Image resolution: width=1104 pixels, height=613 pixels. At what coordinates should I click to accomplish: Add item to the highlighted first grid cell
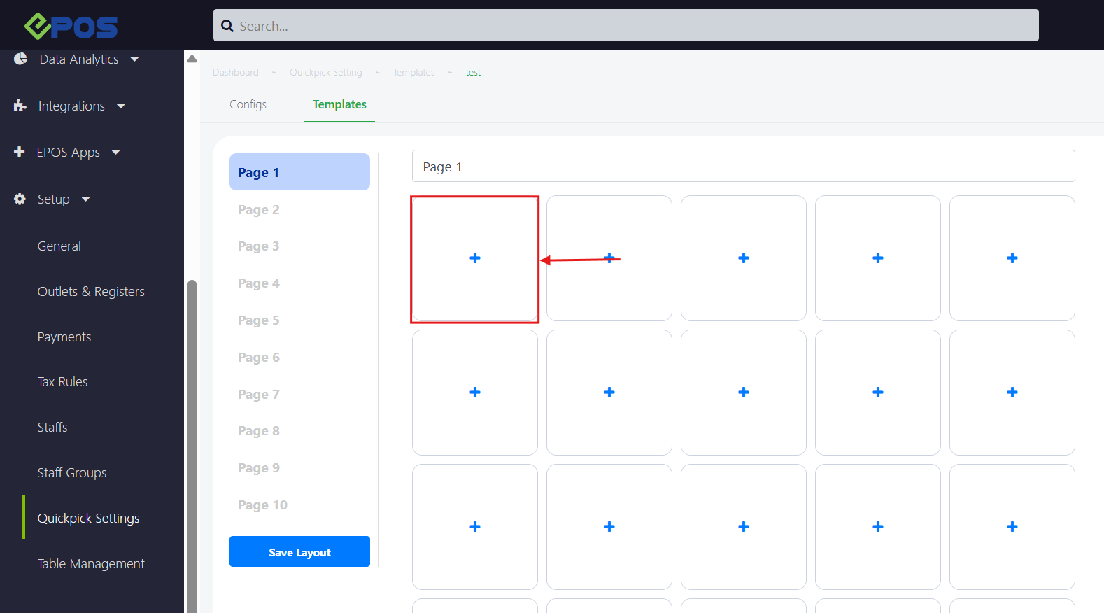point(475,258)
